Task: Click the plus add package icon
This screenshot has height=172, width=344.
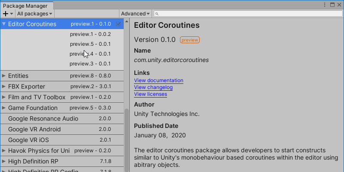Action: click(x=6, y=14)
